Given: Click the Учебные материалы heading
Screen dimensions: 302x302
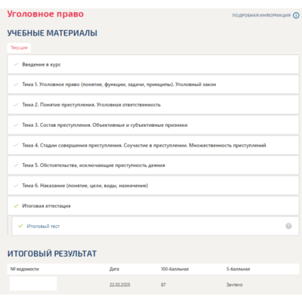Looking at the screenshot, I should click(x=52, y=33).
